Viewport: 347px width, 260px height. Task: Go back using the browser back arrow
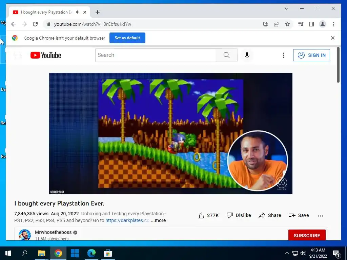[x=14, y=24]
